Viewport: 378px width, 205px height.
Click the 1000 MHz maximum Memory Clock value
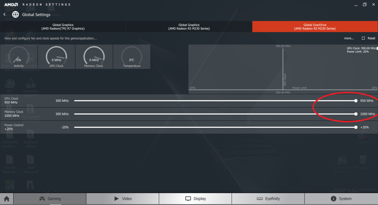(368, 114)
